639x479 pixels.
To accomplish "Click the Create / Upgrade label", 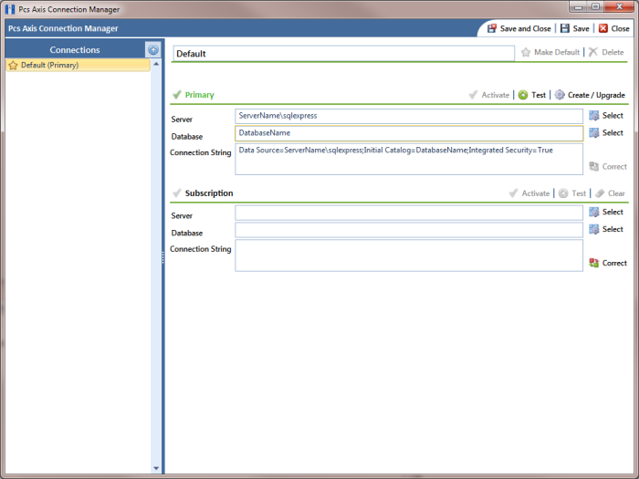I will point(596,95).
